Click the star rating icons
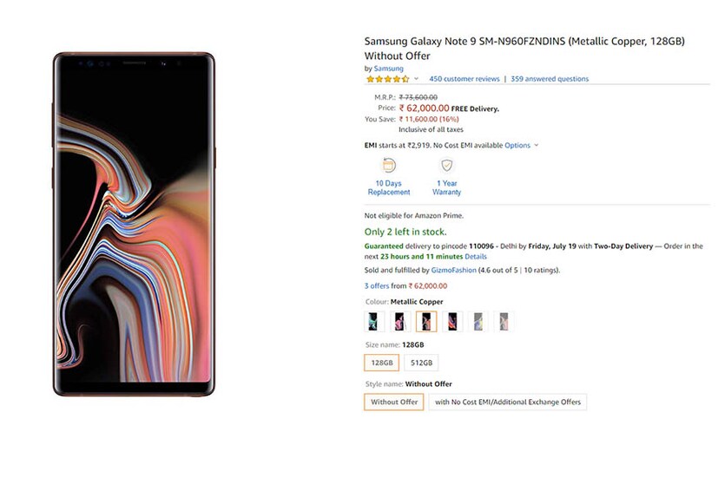The image size is (718, 478). coord(387,79)
